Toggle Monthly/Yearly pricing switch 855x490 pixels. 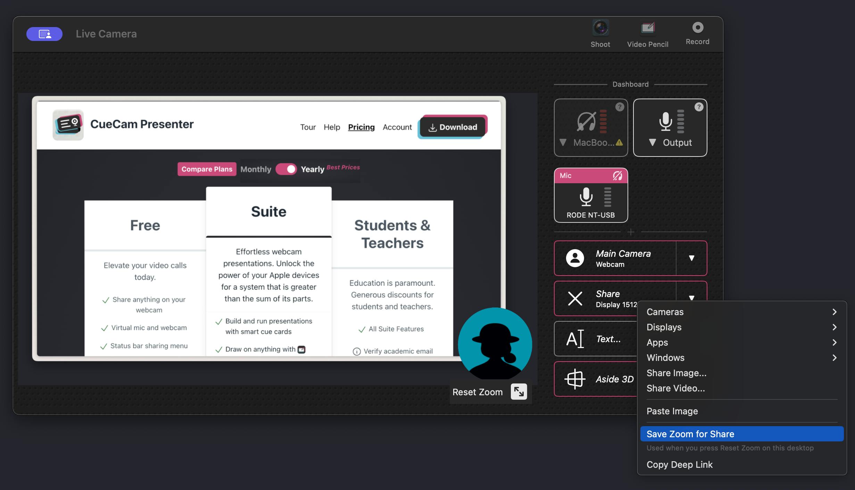[x=286, y=169]
